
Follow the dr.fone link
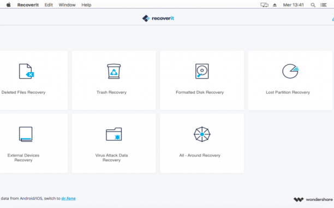[x=68, y=198]
